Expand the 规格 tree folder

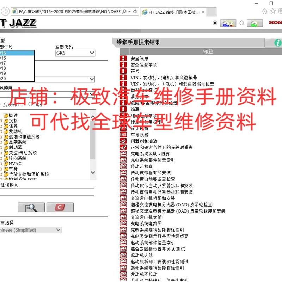[x=11, y=121]
